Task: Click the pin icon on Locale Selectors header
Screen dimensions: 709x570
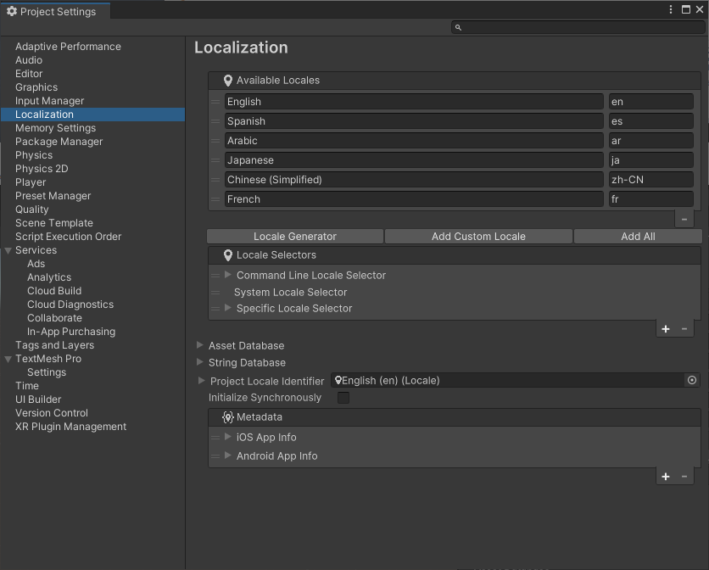Action: coord(226,255)
